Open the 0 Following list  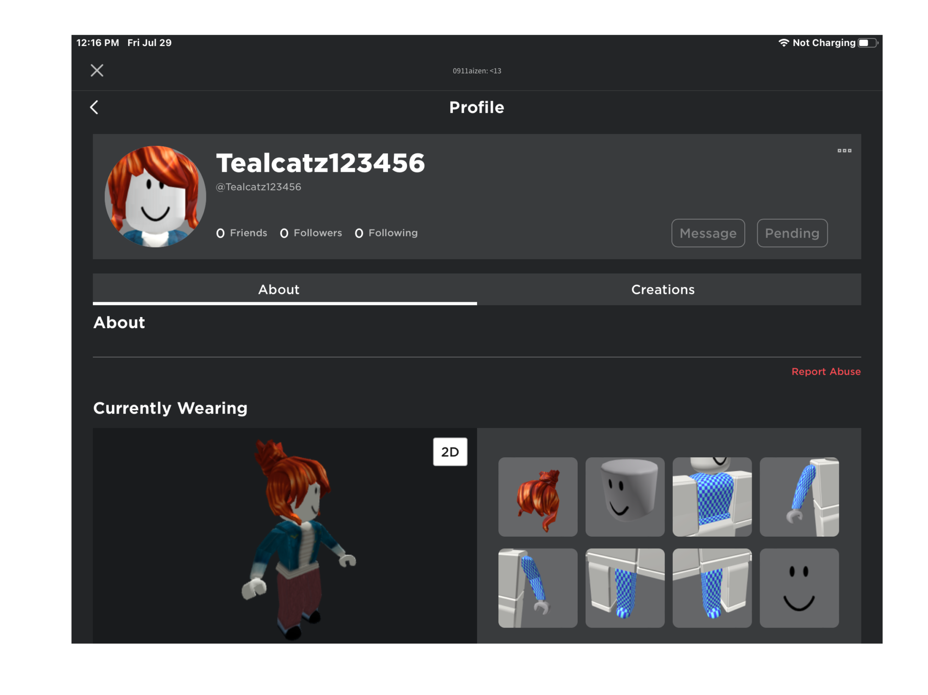(386, 233)
